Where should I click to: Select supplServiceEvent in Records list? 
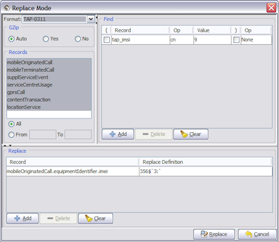[49, 78]
